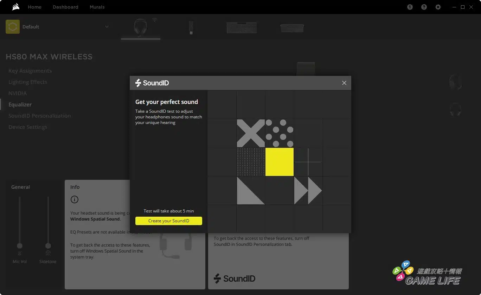
Task: Expand the Default profile dropdown
Action: pyautogui.click(x=107, y=27)
